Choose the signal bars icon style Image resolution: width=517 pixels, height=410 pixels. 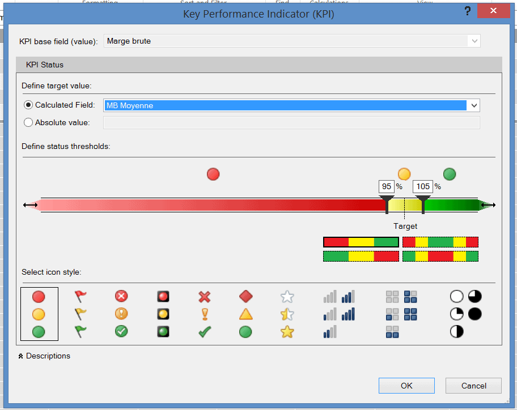tap(339, 314)
